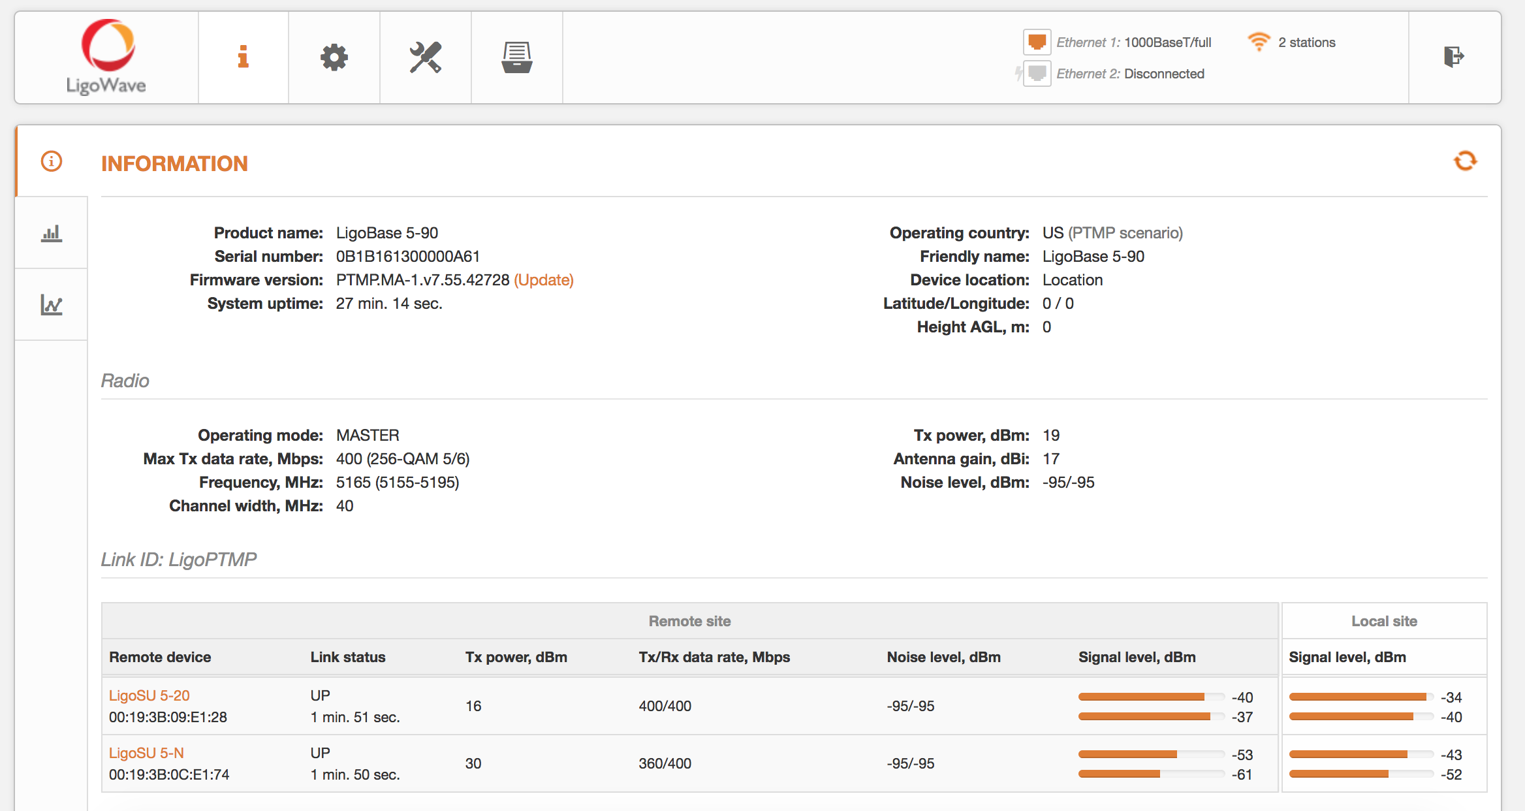The image size is (1525, 811).
Task: Click the Ethernet 2 disconnected port icon
Action: tap(1037, 73)
